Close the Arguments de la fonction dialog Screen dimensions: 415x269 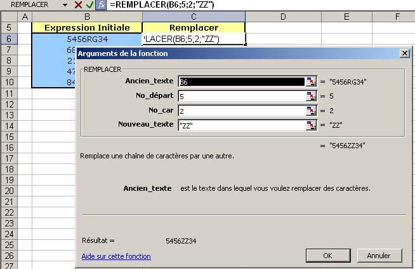pos(404,54)
